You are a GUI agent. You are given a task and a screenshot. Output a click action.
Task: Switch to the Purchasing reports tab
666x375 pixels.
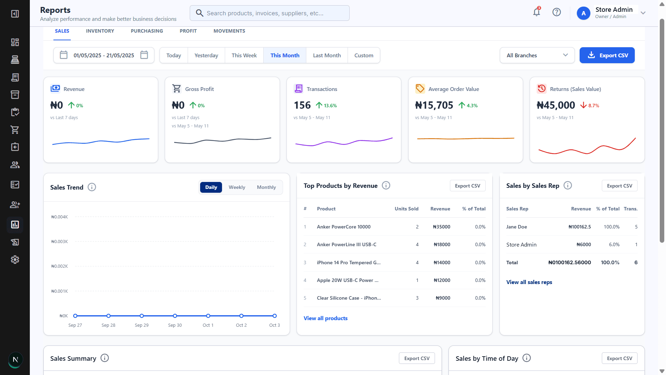[147, 31]
